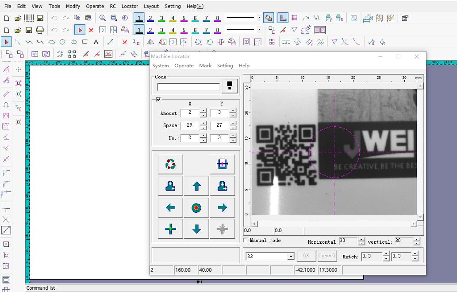Open the Mark menu in Machine Locator

pyautogui.click(x=205, y=66)
